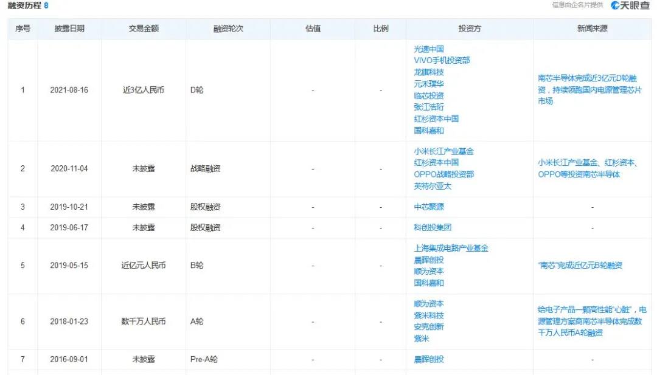Click 未披露 in the 2016-09-01 row
Viewport: 657px width, 375px height.
point(144,359)
